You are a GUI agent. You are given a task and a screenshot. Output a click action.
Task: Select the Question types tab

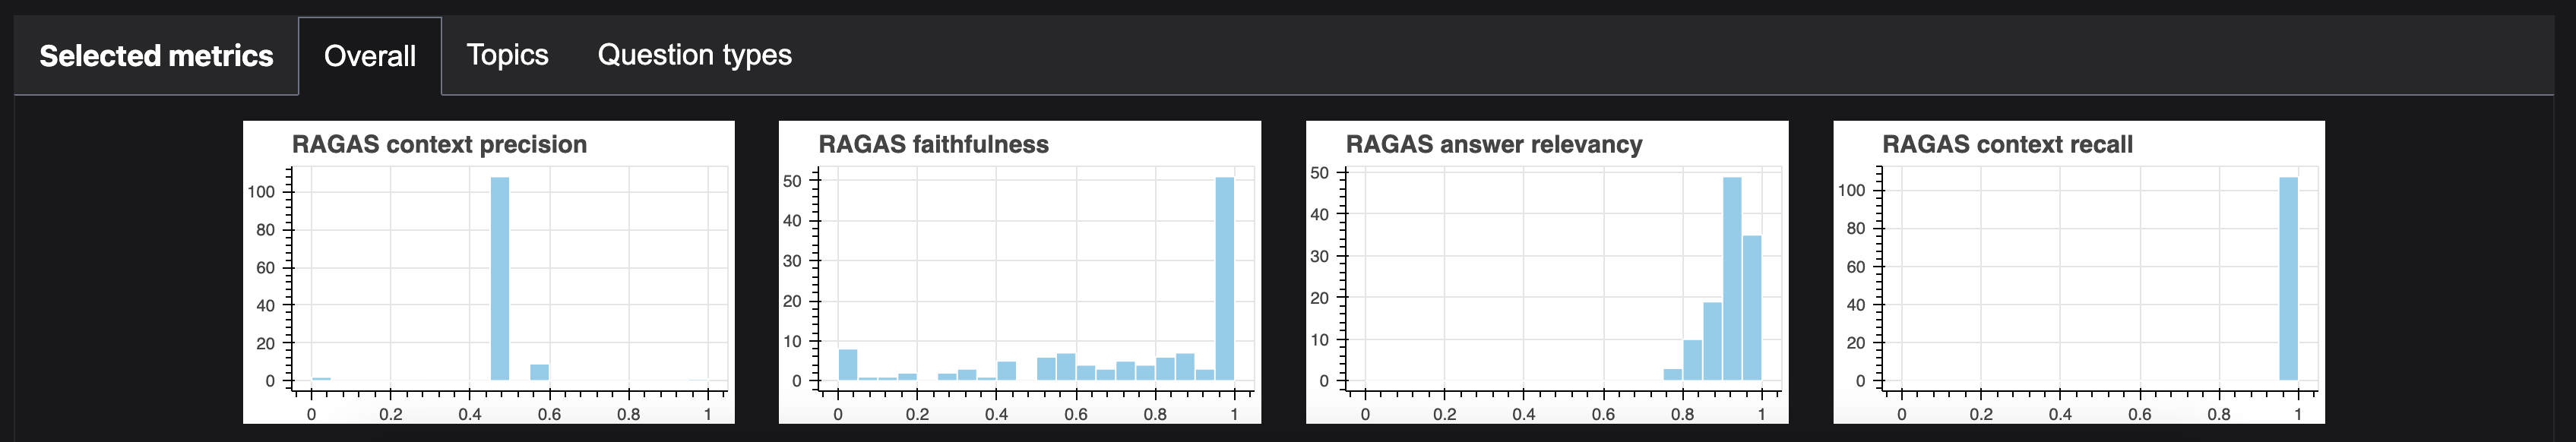pyautogui.click(x=694, y=55)
